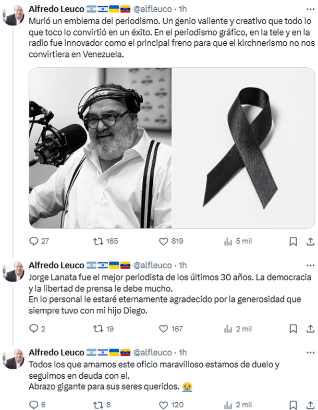Open more options on the third tweet
Screen dimensions: 318x410
pos(310,353)
